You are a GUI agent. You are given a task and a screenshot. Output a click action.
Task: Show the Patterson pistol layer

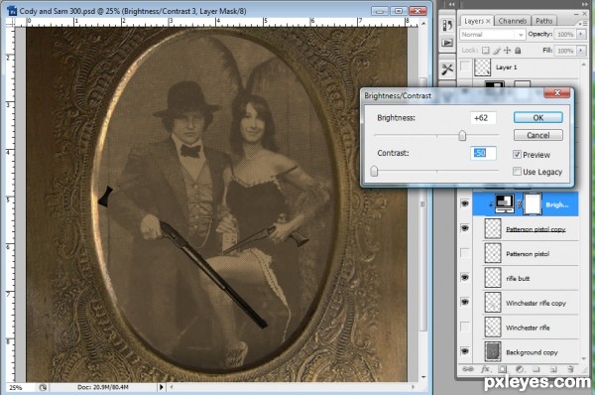465,252
